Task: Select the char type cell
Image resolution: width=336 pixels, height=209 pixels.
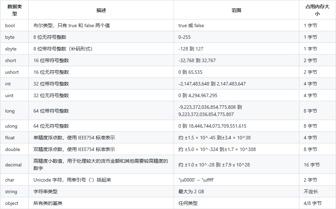Action: [14, 180]
